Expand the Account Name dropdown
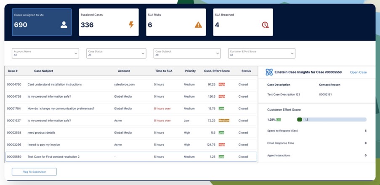Image resolution: width=380 pixels, height=185 pixels. point(45,53)
